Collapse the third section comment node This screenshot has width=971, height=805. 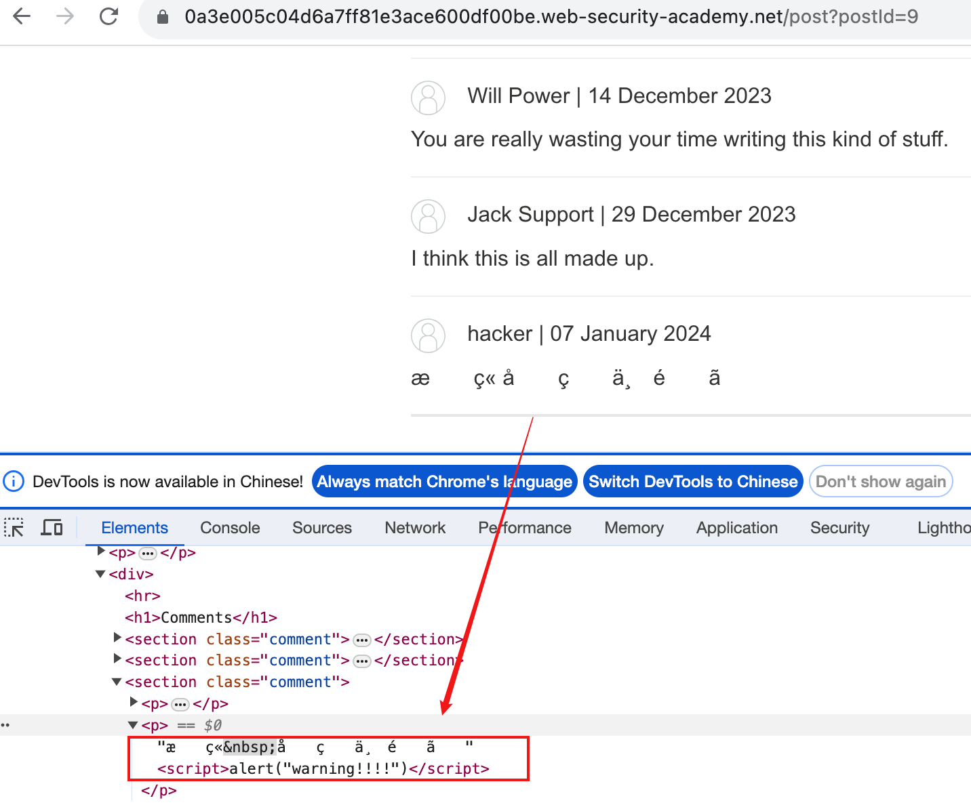pyautogui.click(x=117, y=682)
